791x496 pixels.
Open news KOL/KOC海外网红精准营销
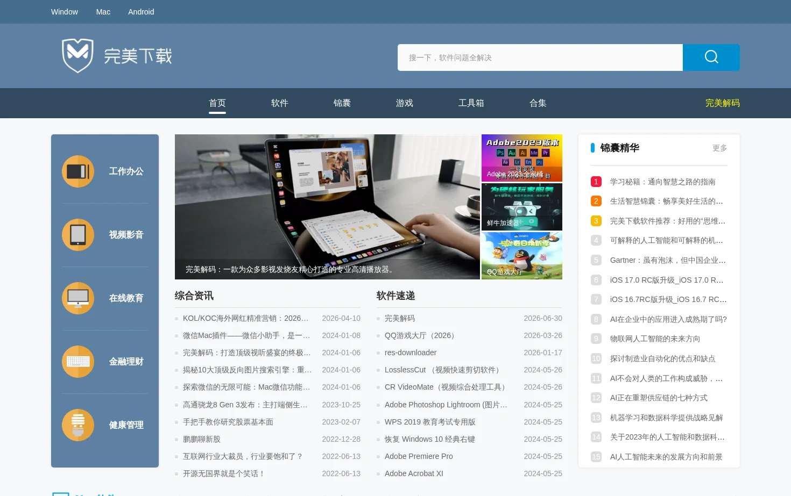point(245,319)
